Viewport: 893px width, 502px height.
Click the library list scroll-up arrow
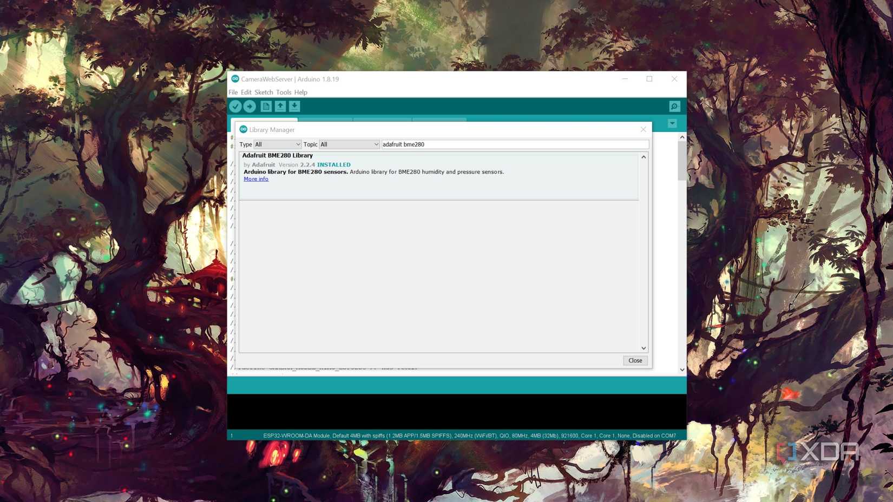[643, 156]
